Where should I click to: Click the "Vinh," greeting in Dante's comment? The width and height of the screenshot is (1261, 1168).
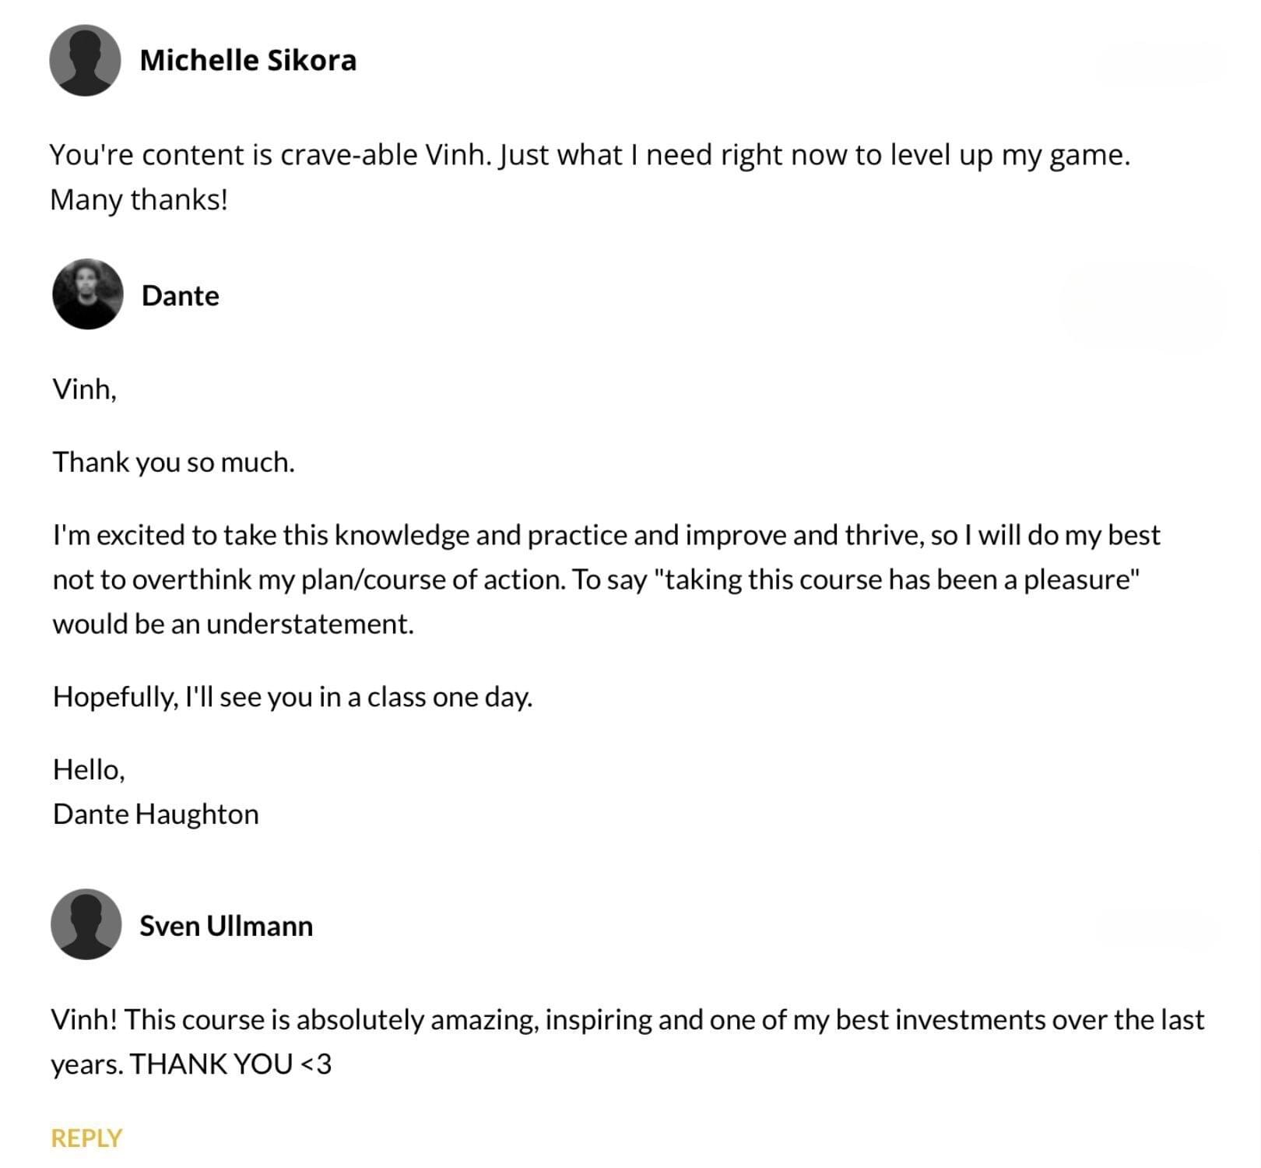pos(84,388)
